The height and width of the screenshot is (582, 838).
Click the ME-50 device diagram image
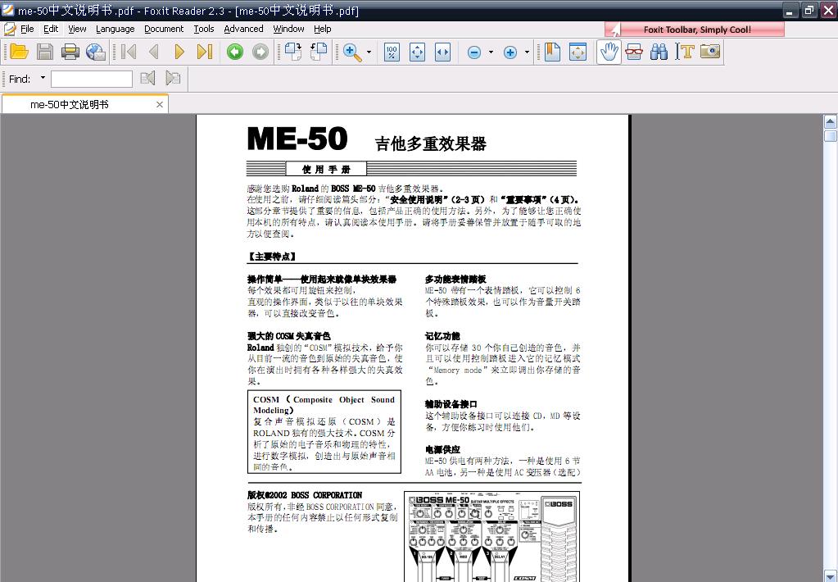pyautogui.click(x=491, y=537)
